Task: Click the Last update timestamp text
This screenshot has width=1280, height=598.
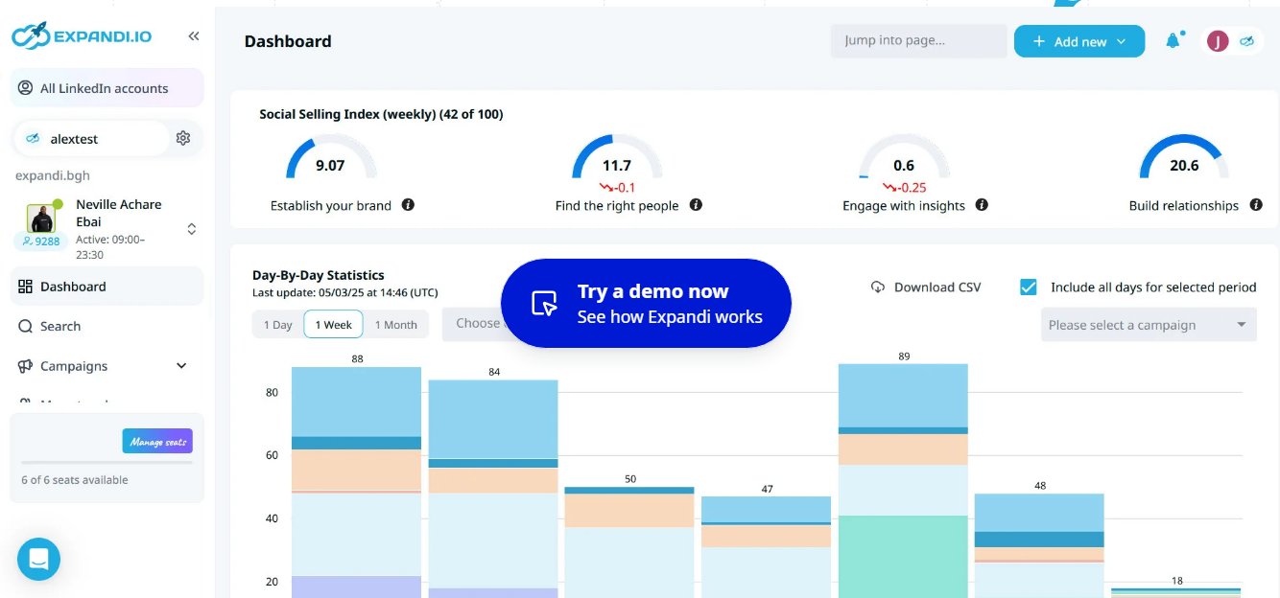Action: point(345,292)
